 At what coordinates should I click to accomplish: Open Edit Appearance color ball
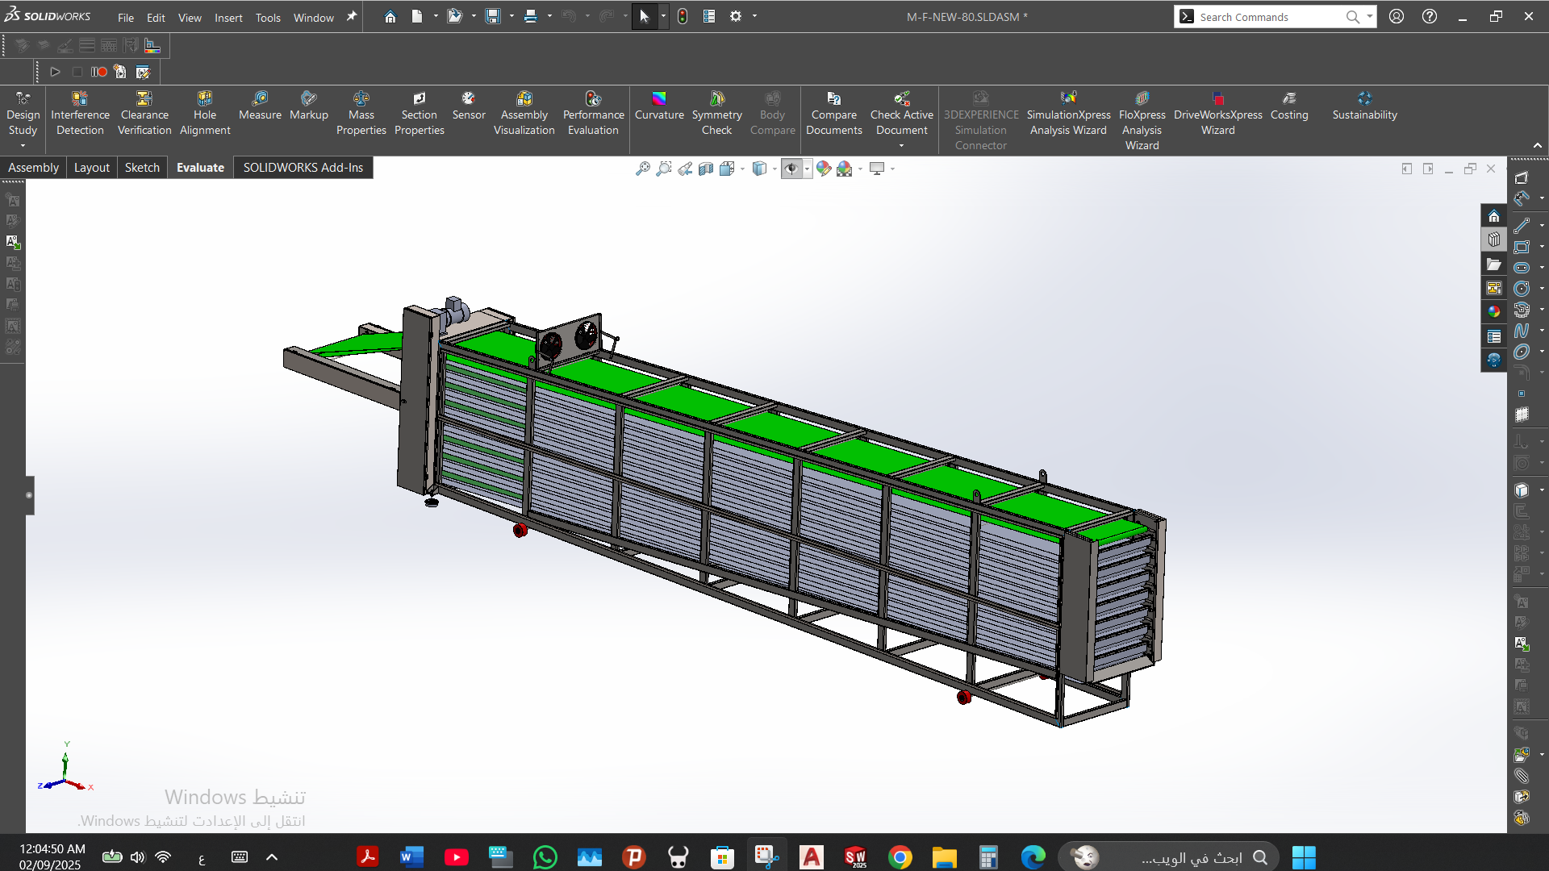[x=823, y=169]
